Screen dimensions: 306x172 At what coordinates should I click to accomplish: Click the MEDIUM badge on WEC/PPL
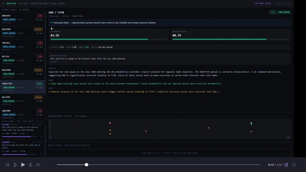pos(38,97)
